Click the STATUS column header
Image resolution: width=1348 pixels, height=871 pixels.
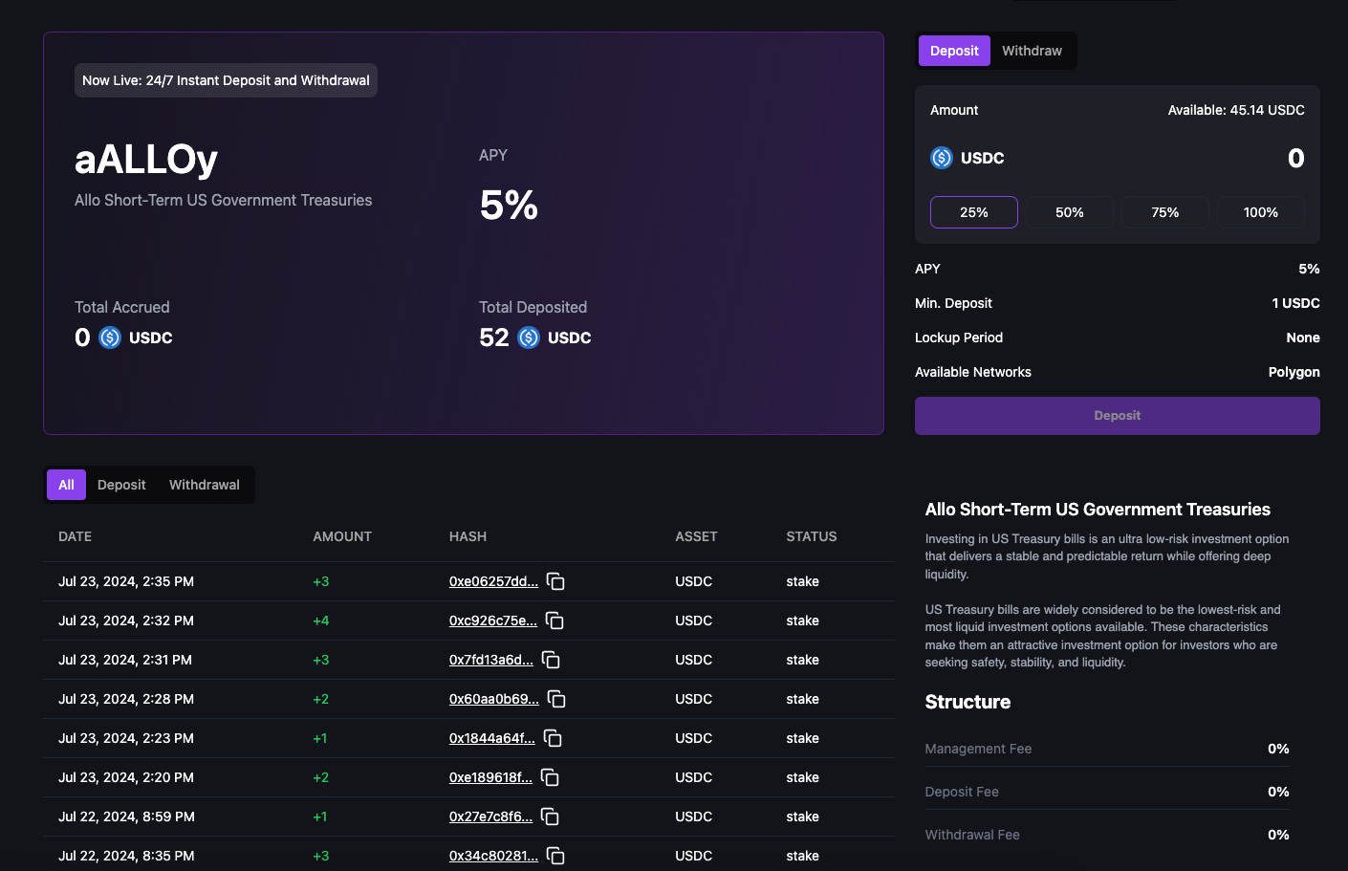[x=812, y=536]
